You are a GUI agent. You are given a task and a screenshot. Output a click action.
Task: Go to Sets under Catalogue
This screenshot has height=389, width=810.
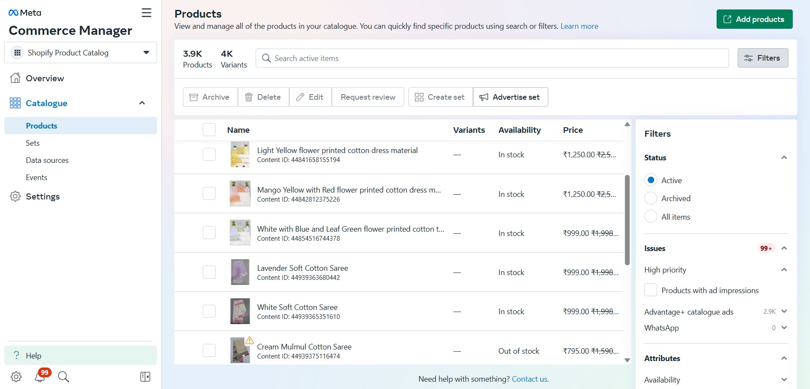pos(33,143)
